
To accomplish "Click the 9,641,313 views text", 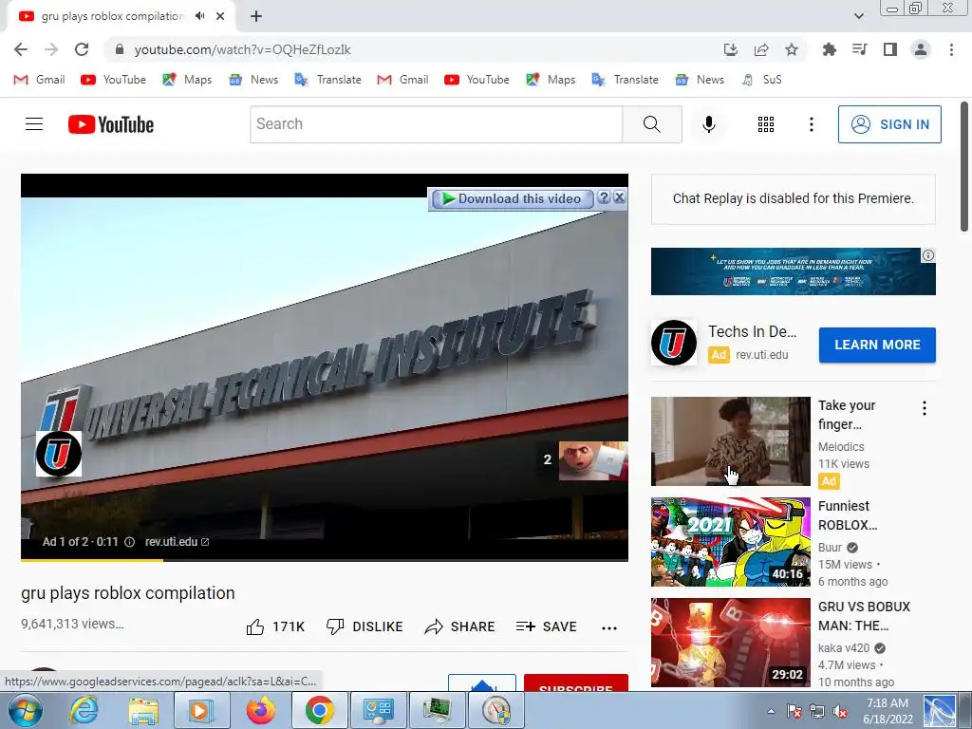I will (72, 624).
